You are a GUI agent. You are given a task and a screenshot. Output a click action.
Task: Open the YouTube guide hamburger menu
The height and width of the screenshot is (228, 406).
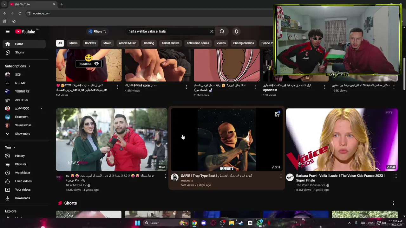tap(8, 31)
